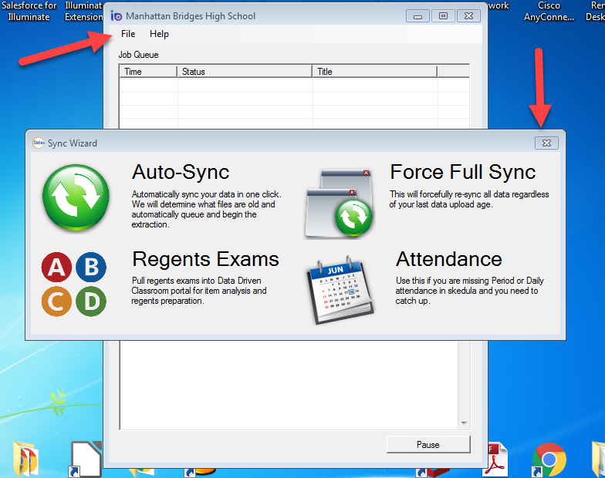Click the 'Pull regents exams' description text
The image size is (605, 478).
click(199, 291)
